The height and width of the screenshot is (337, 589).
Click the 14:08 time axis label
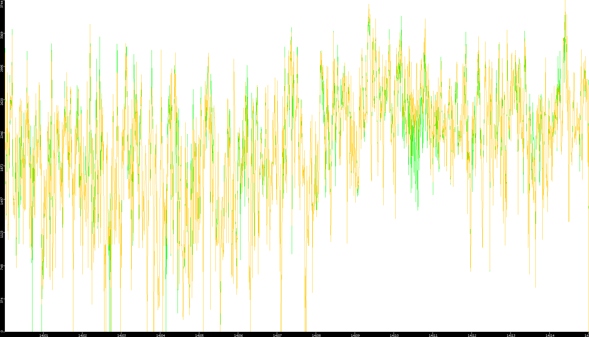pyautogui.click(x=316, y=335)
